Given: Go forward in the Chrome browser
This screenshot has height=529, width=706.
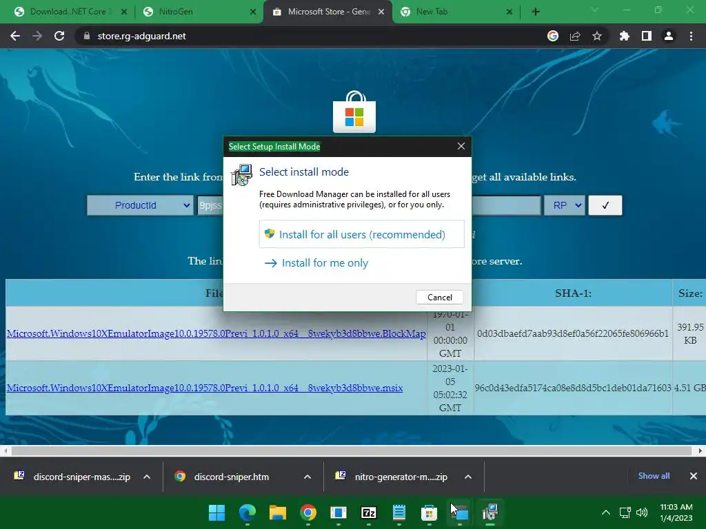Looking at the screenshot, I should [x=37, y=36].
